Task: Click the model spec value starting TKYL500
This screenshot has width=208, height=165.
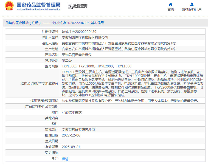Action: coord(96,66)
